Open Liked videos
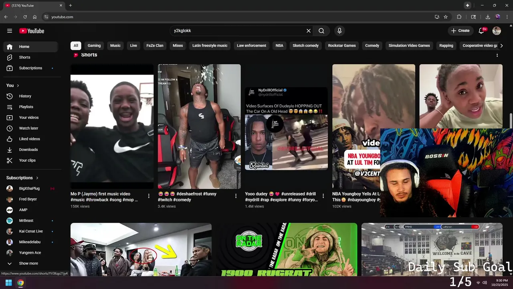The width and height of the screenshot is (513, 289). [x=30, y=139]
